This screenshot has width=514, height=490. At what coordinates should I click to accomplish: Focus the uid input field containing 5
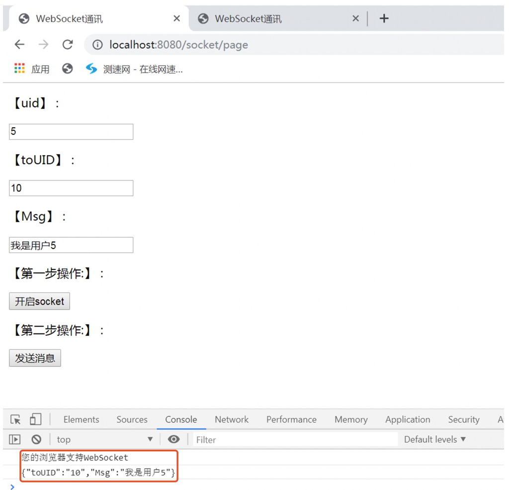pos(71,132)
